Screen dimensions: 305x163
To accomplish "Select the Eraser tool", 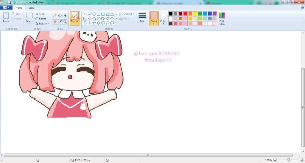I will (55, 22).
